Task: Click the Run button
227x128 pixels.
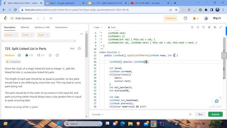Action: point(200,114)
